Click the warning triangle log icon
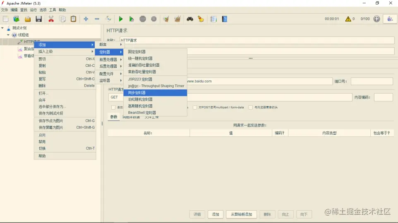Screen dimensions: 398x223 coord(348,19)
